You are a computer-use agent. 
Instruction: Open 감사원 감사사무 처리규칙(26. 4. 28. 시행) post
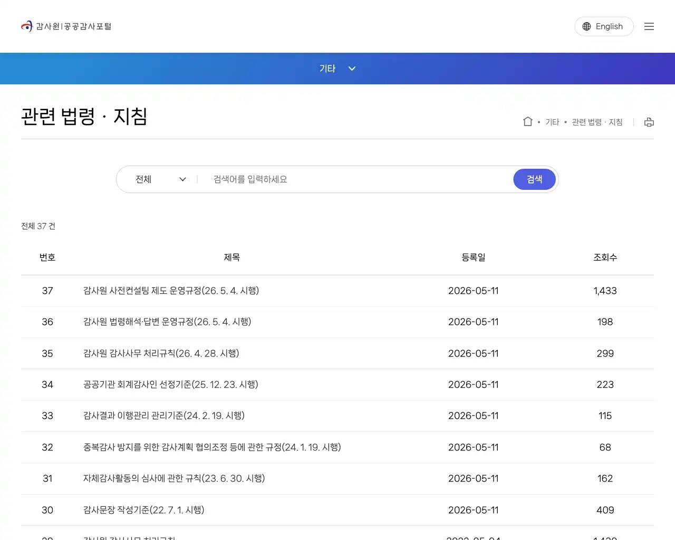pos(161,353)
